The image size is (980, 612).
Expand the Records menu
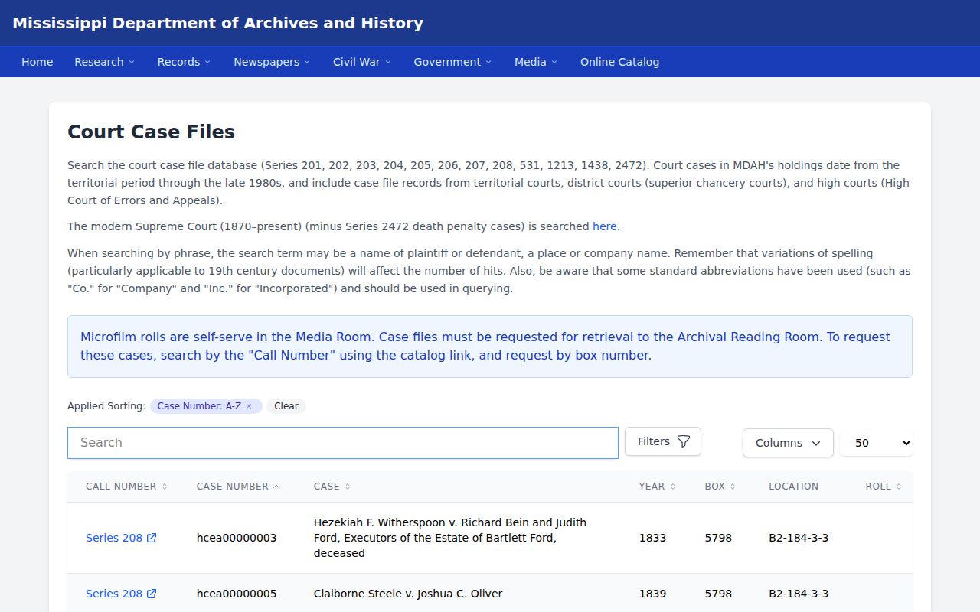(184, 62)
